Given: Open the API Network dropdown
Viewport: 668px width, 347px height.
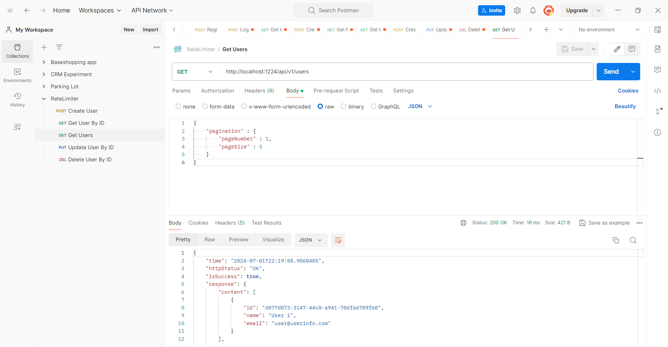Looking at the screenshot, I should (152, 10).
